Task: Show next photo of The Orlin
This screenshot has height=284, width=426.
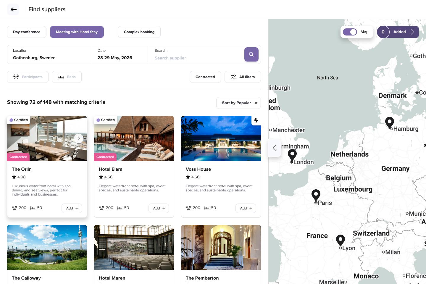Action: 79,138
